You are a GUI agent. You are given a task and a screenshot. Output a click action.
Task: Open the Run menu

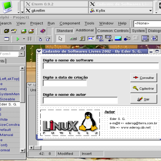pos(51,23)
